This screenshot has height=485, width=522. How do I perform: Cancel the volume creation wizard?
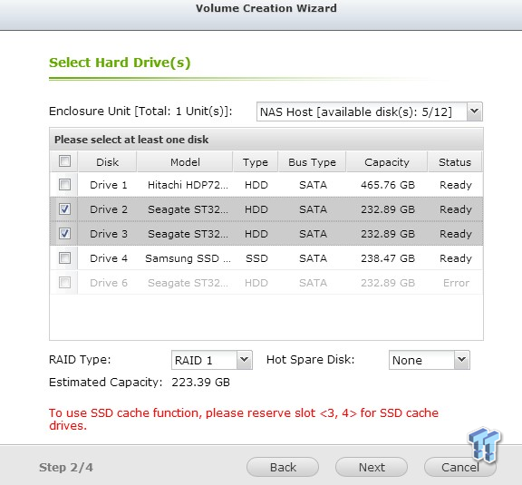click(460, 467)
